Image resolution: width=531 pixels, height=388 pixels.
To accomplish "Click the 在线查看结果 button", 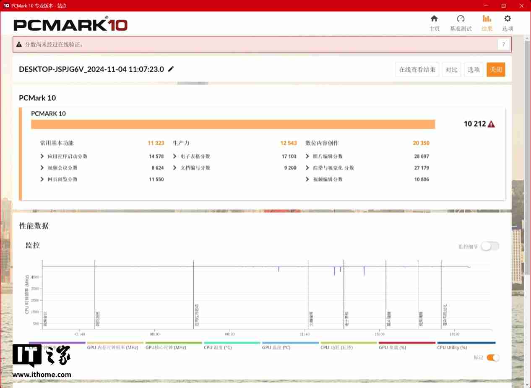I will click(x=417, y=70).
